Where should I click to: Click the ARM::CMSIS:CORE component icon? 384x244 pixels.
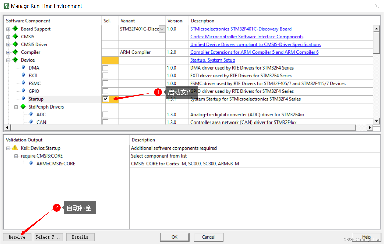(x=31, y=163)
